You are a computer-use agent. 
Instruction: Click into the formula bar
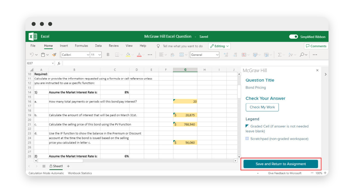195,63
